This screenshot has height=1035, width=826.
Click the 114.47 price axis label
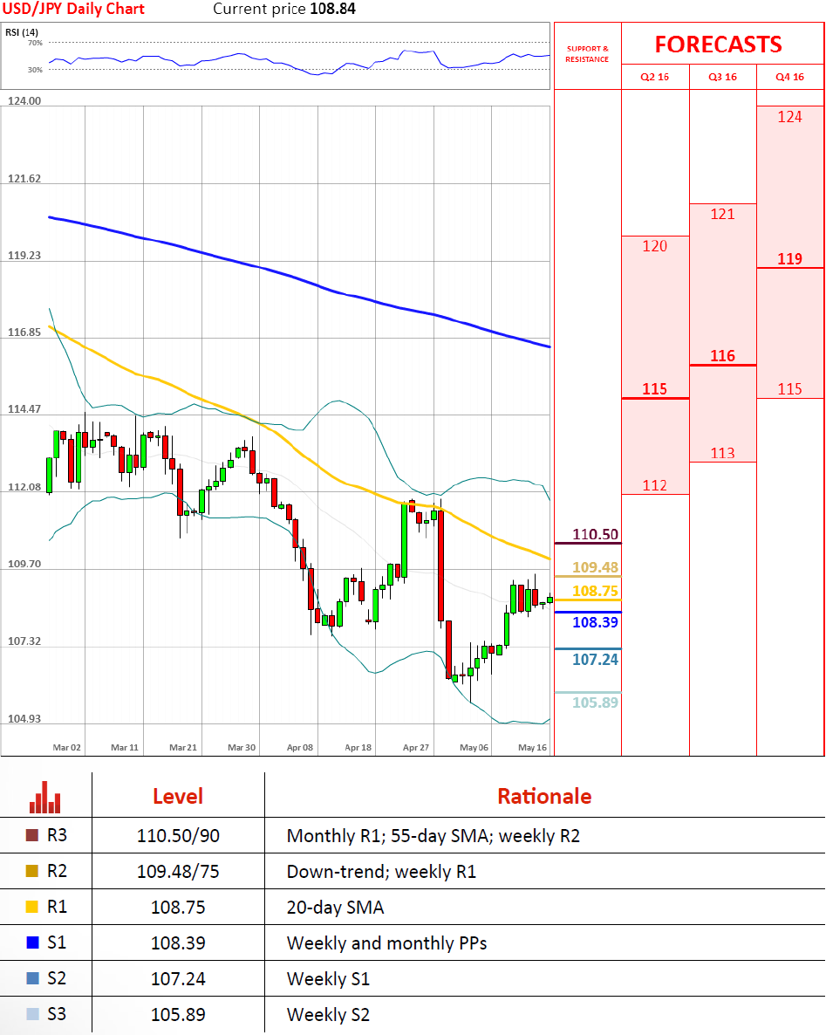(x=24, y=409)
